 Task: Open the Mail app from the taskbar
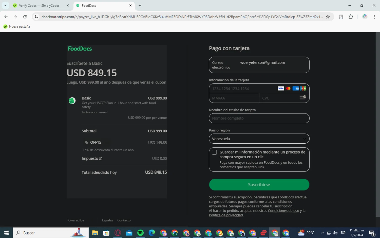pos(129,233)
